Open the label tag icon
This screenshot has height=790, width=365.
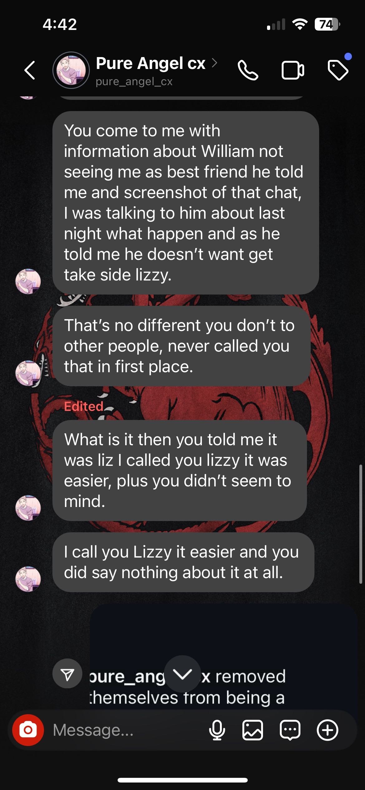tap(338, 70)
